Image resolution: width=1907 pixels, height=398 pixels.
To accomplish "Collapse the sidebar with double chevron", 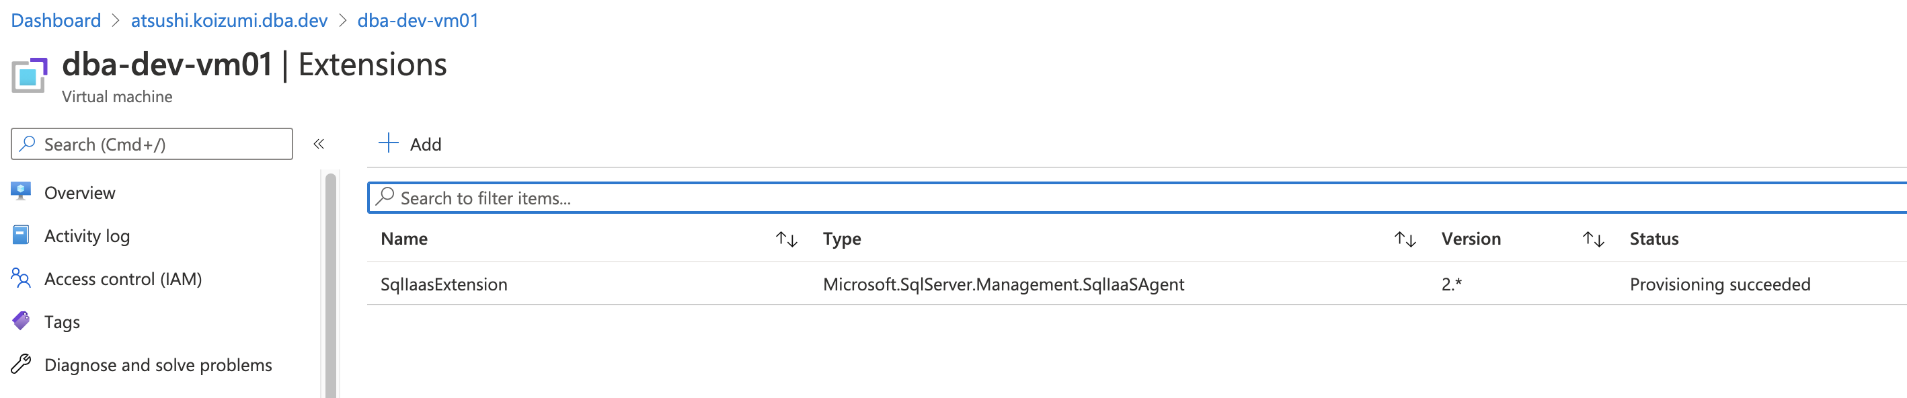I will point(319,145).
